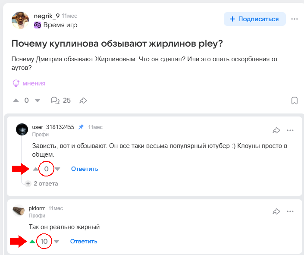The height and width of the screenshot is (255, 304).
Task: Remove the green upvote on pidorrr's comment
Action: coord(33,241)
